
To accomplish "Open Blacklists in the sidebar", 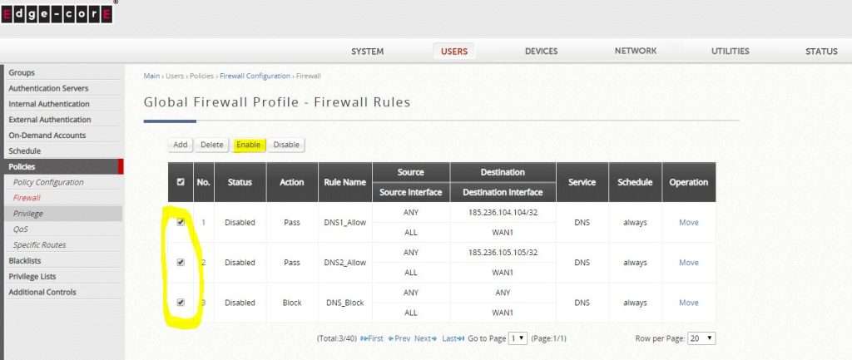I will pyautogui.click(x=25, y=260).
